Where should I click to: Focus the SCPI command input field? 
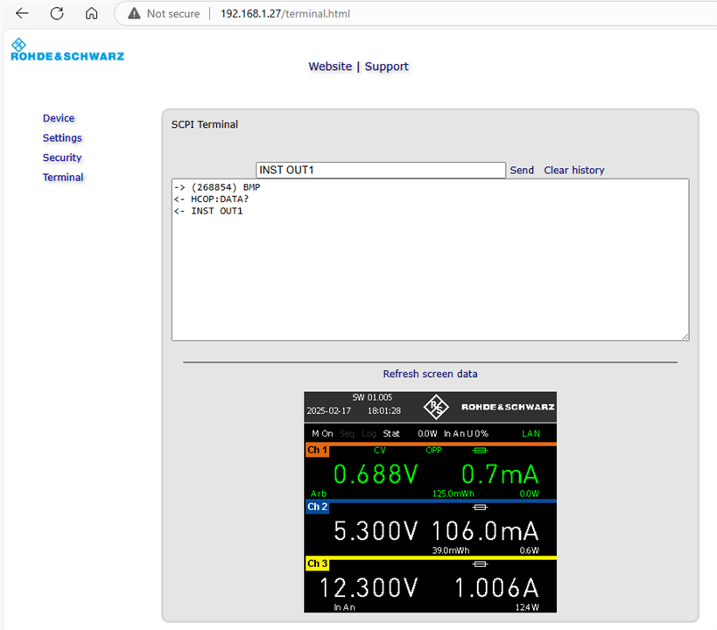click(x=381, y=171)
